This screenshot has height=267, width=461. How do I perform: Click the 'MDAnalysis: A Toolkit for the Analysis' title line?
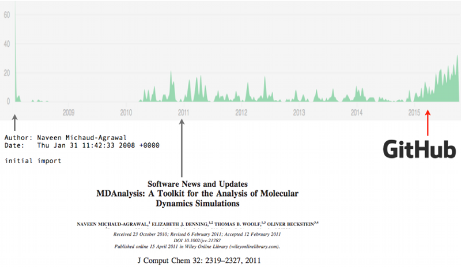click(x=197, y=193)
